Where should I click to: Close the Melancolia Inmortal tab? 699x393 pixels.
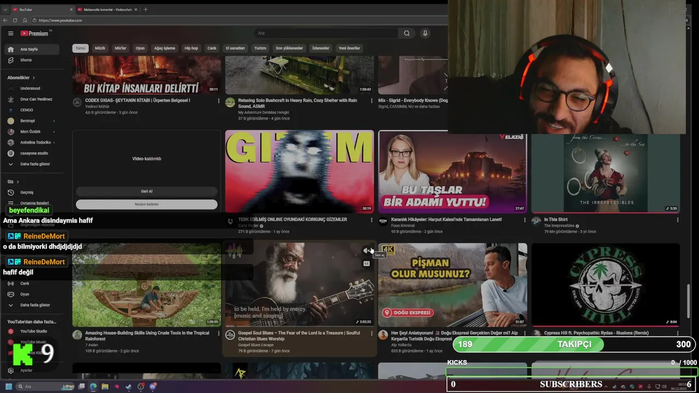click(137, 9)
